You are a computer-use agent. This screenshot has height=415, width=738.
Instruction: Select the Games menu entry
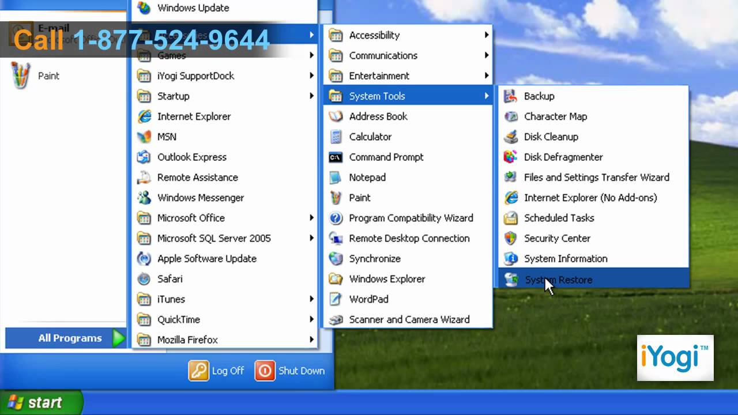coord(225,55)
